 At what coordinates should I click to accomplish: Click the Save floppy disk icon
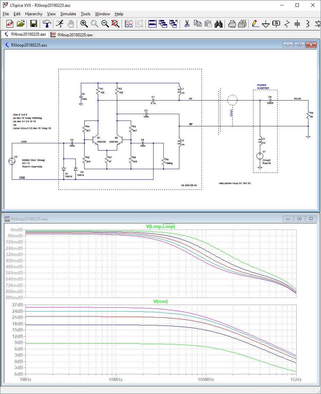pyautogui.click(x=34, y=24)
